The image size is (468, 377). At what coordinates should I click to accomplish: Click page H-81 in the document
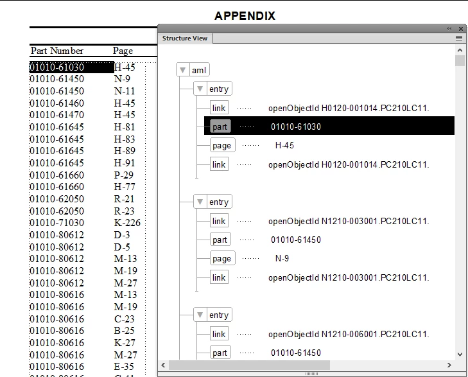[x=125, y=127]
